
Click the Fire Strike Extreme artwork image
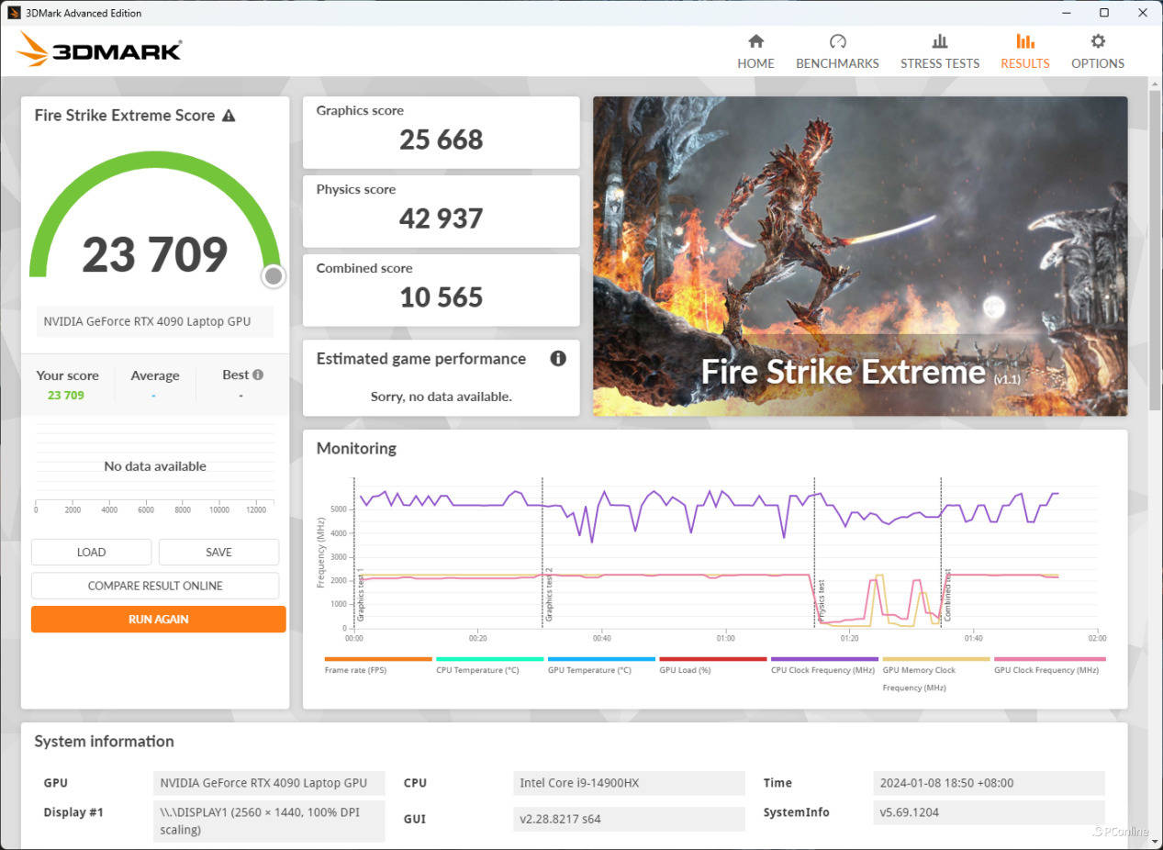[x=859, y=256]
